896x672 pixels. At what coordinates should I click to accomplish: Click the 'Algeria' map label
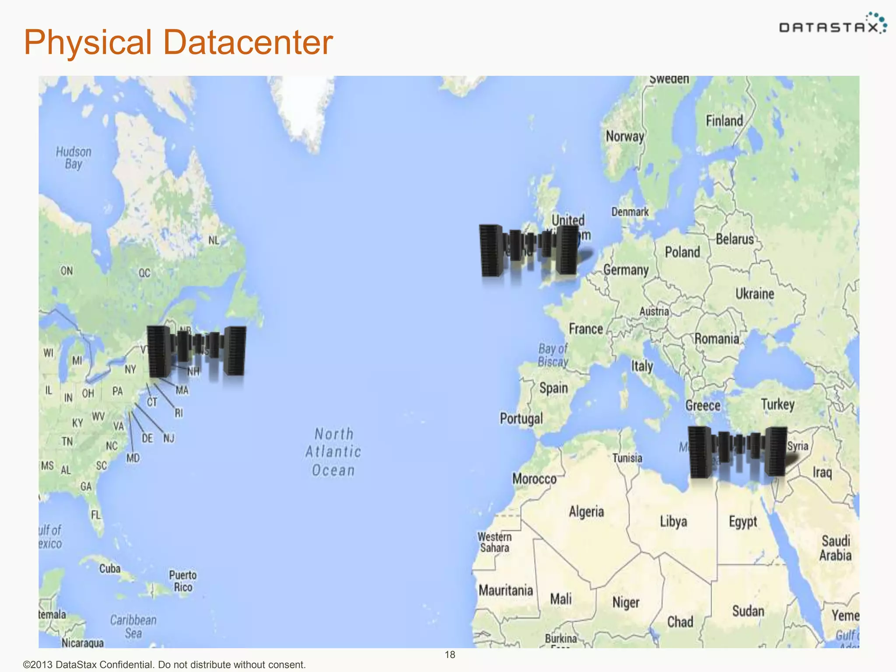pos(586,512)
